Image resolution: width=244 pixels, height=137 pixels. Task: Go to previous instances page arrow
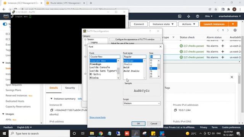click(218, 30)
